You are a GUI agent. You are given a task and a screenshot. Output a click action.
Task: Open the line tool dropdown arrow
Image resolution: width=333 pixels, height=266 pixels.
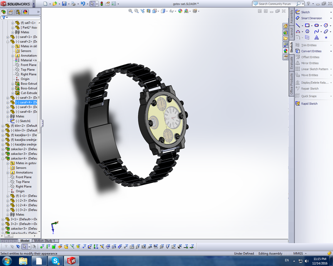pos(302,25)
